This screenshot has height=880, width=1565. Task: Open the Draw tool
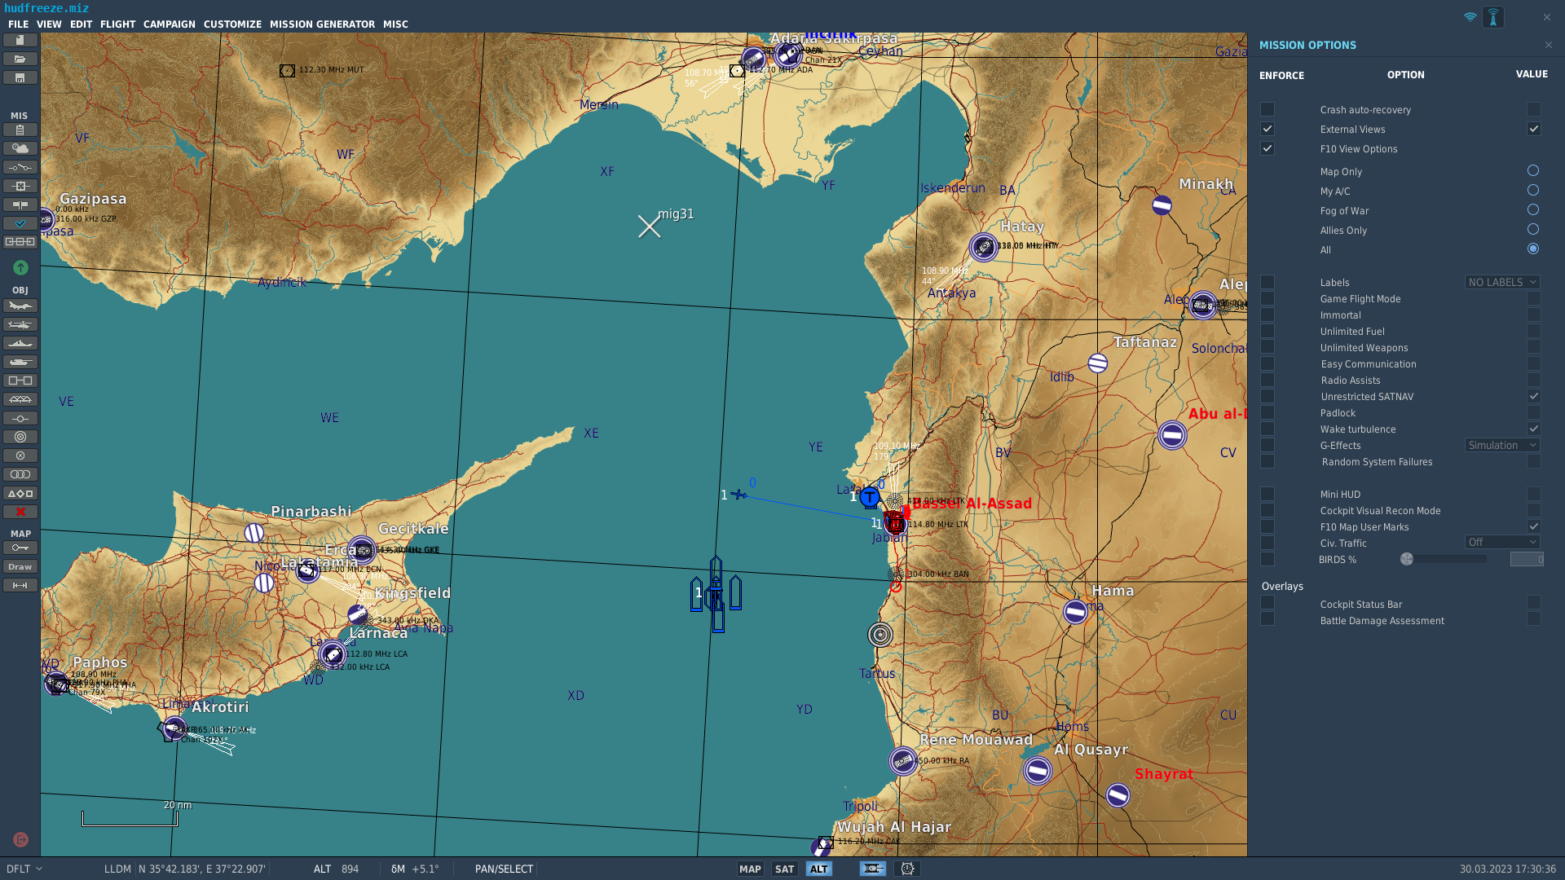(20, 566)
